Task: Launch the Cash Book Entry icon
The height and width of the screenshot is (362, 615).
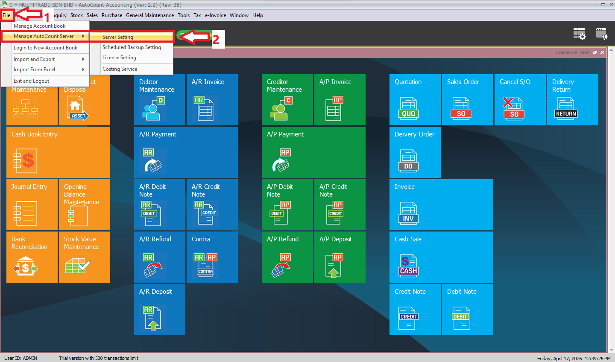Action: 25,161
